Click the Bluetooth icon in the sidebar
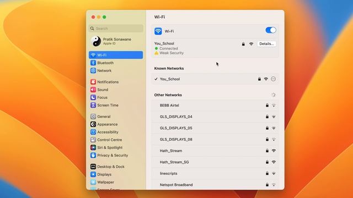The image size is (353, 198). 93,63
